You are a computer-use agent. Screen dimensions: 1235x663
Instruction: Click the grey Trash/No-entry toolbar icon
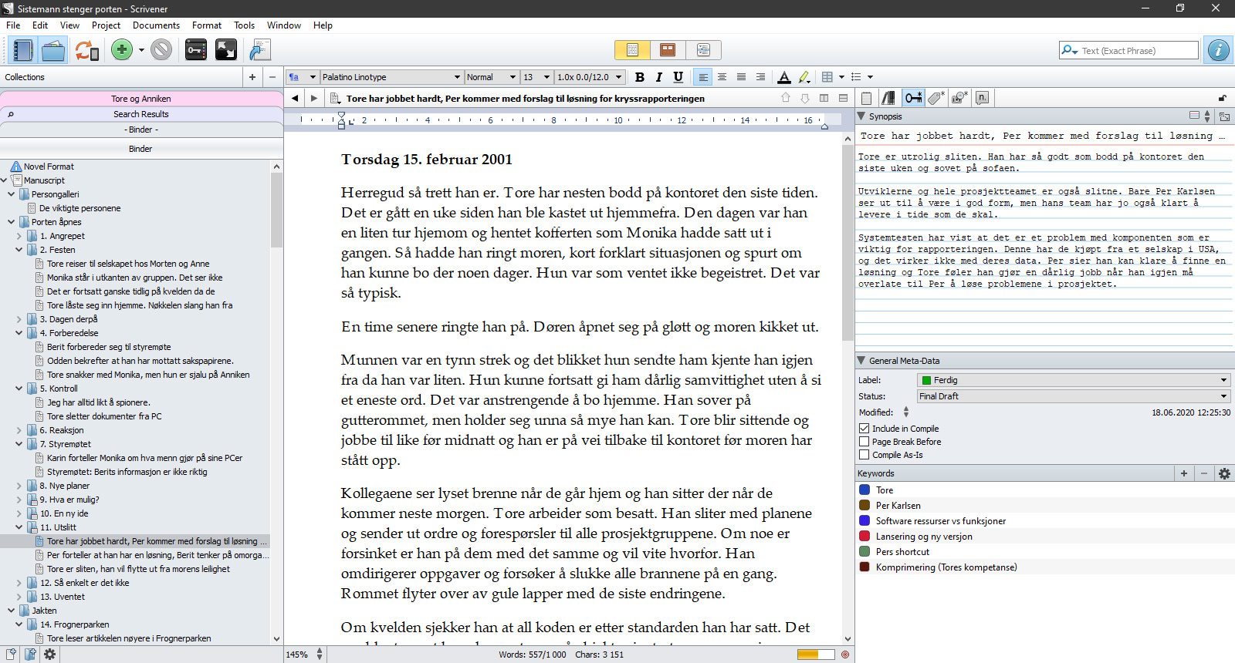tap(161, 50)
